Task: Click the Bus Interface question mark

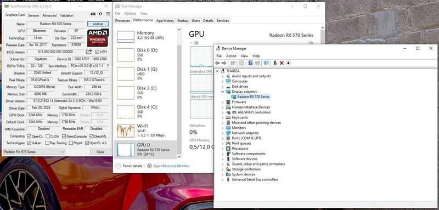Action: [108, 66]
